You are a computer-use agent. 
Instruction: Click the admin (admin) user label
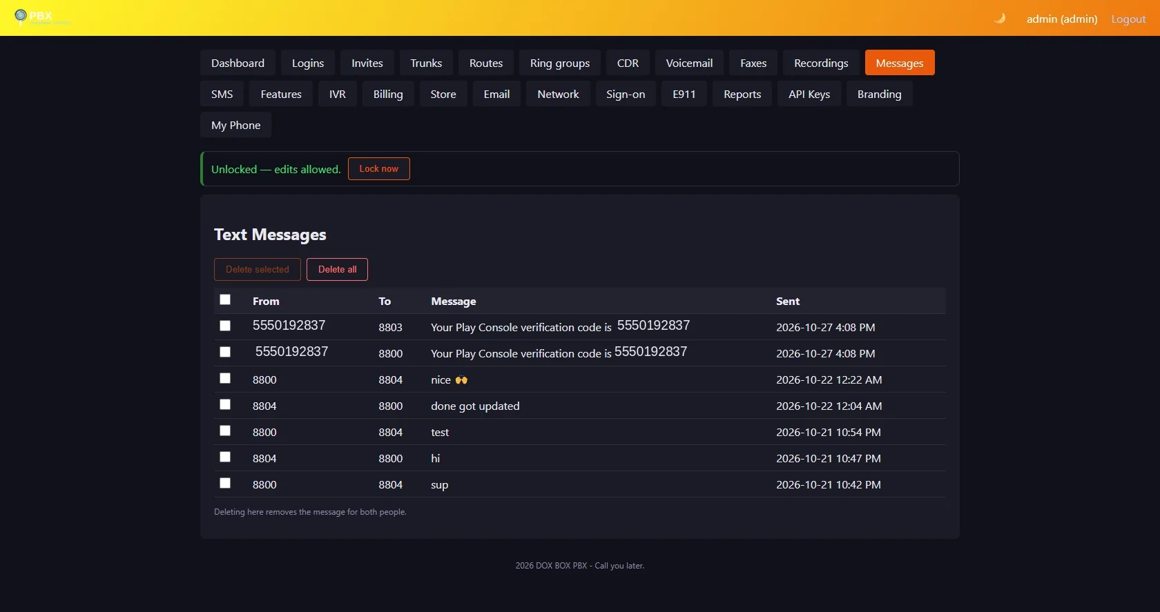pos(1062,19)
